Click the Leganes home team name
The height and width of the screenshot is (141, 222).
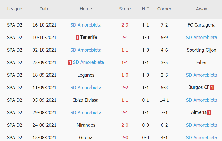pos(86,75)
